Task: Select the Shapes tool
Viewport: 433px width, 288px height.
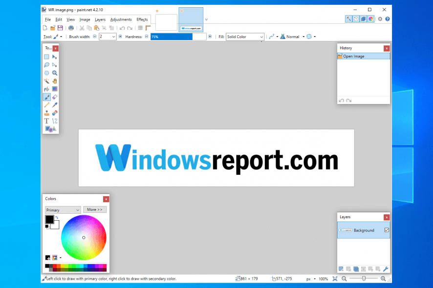Action: [50, 129]
